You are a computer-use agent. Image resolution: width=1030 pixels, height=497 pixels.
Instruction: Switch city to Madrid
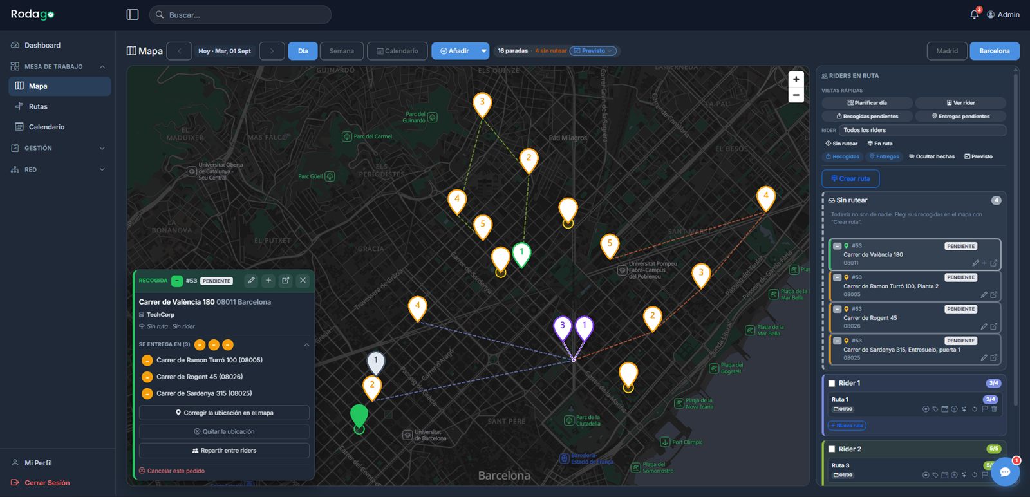click(947, 51)
